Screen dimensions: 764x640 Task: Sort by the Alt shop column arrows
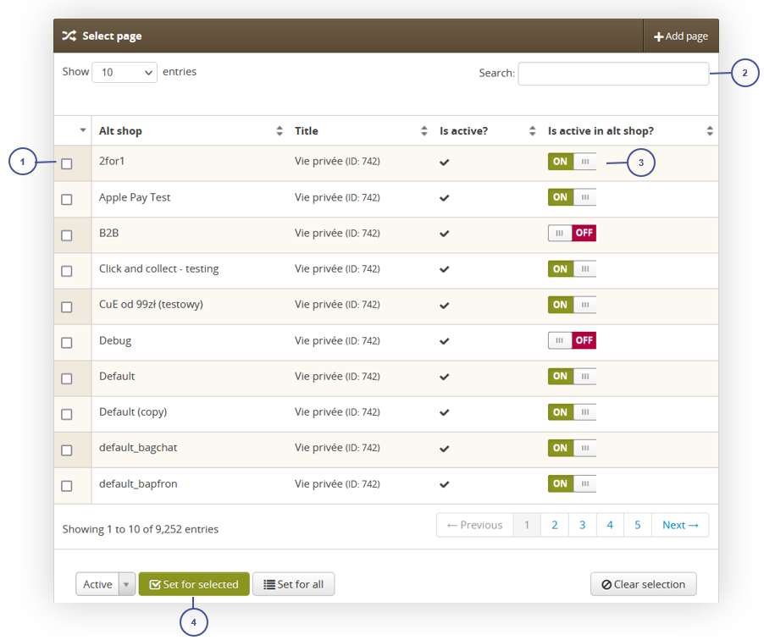click(280, 130)
